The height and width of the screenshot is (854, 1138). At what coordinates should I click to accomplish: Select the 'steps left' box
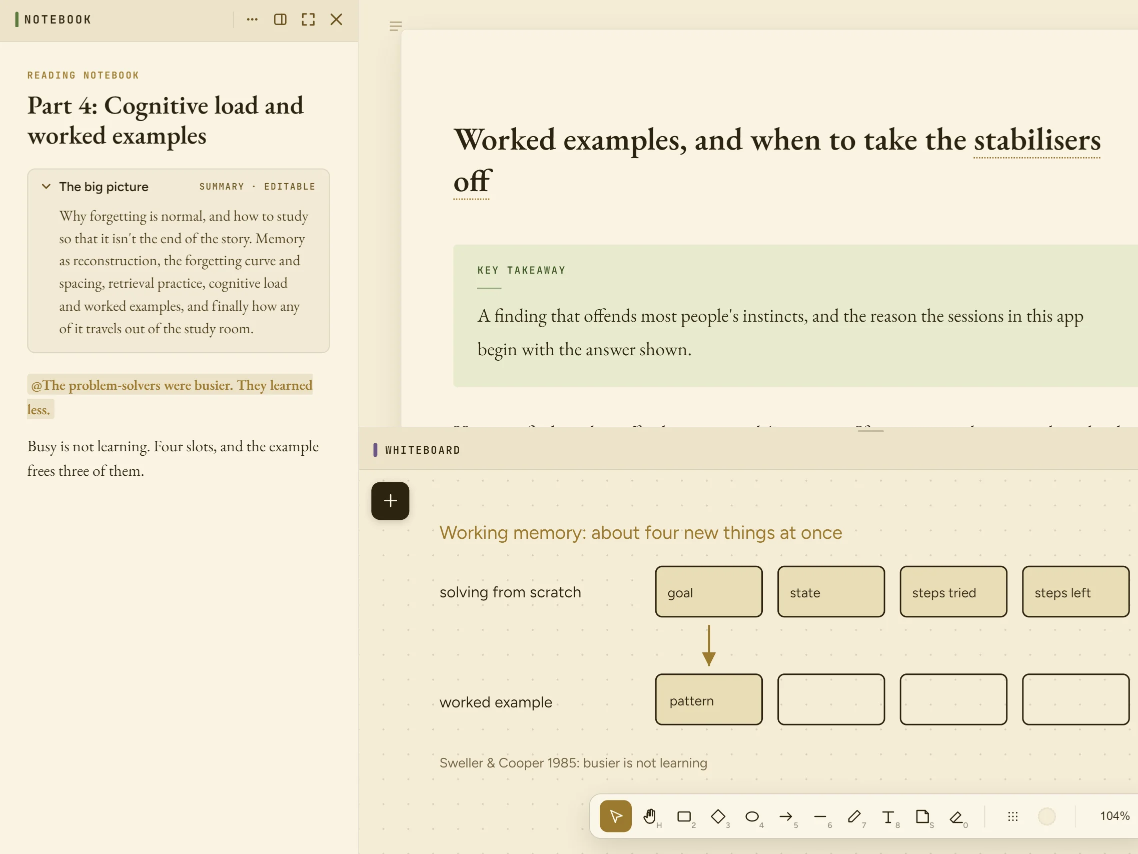click(1076, 592)
